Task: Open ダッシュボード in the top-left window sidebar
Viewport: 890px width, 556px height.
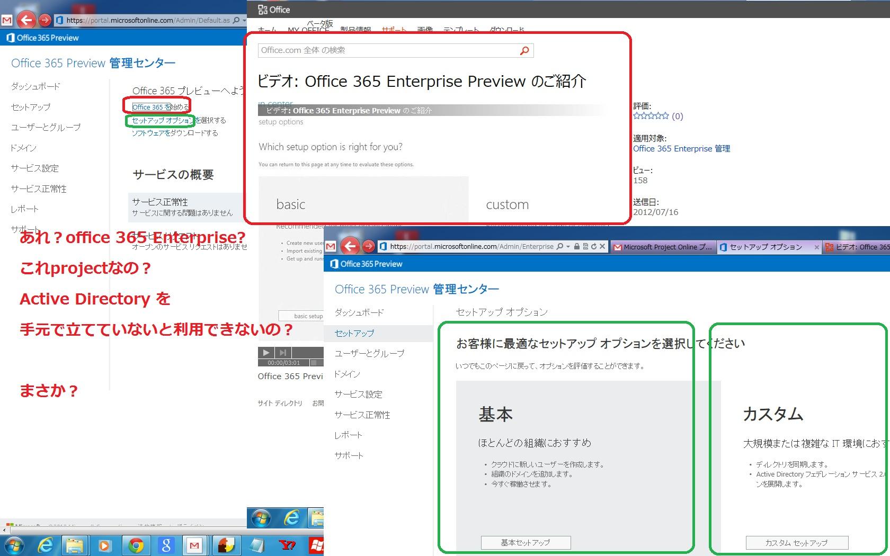Action: click(x=35, y=86)
